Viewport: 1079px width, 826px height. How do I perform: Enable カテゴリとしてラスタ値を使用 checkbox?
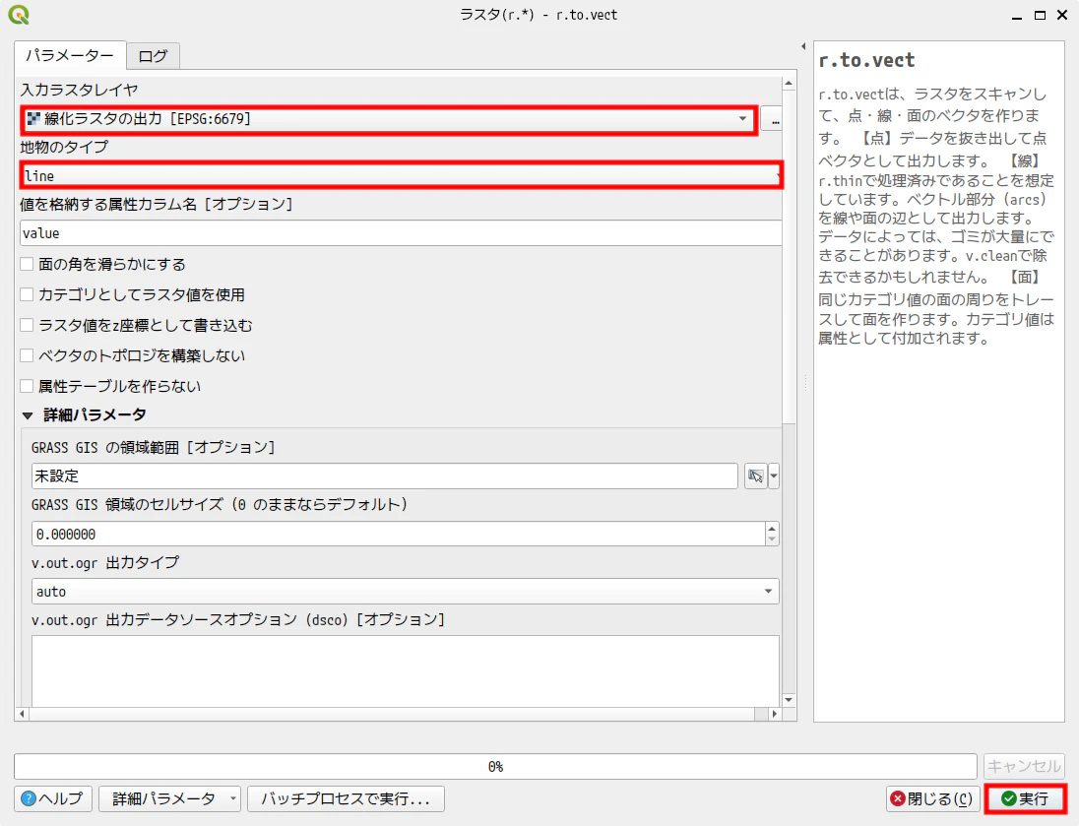click(x=27, y=294)
